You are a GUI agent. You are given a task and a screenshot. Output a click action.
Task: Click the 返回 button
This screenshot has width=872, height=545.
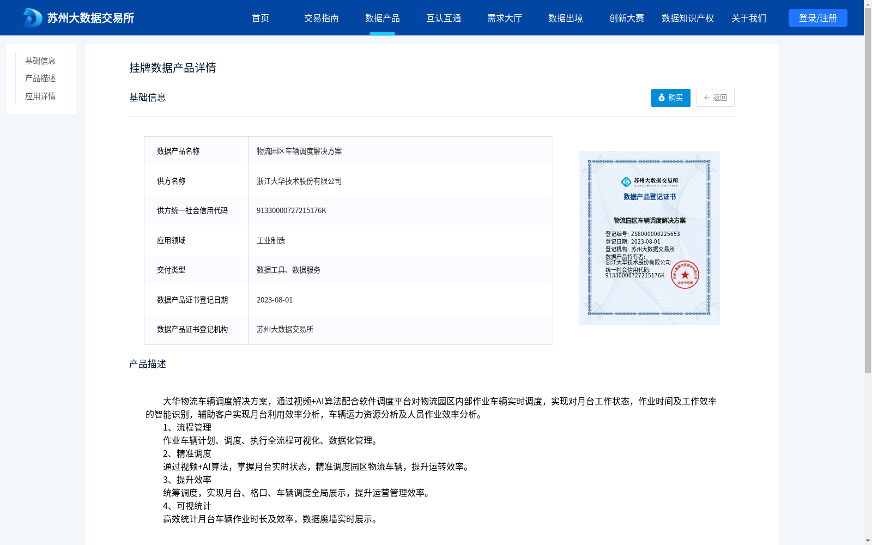[715, 98]
